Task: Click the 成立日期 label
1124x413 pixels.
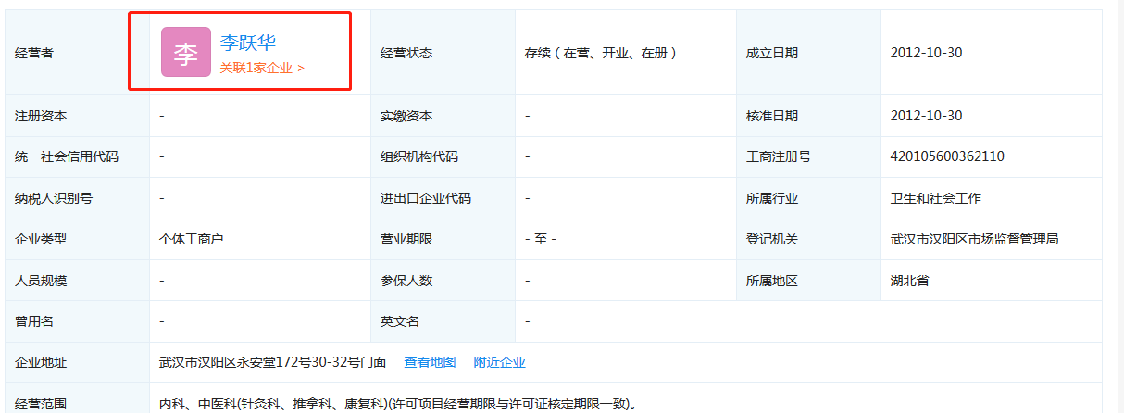Action: click(772, 53)
